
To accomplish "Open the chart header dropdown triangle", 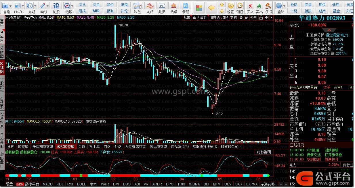I will 271,18.
